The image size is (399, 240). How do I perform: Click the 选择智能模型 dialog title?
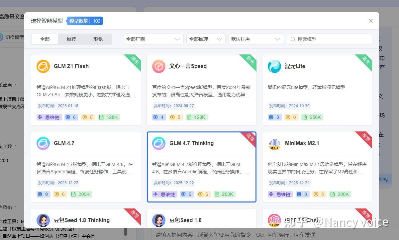[x=47, y=21]
